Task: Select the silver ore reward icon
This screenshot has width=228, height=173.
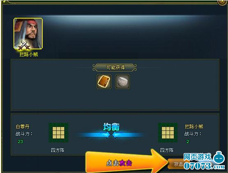Action: [x=122, y=82]
